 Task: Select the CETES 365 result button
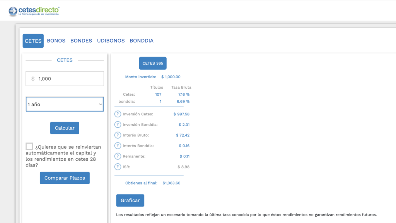pos(152,63)
